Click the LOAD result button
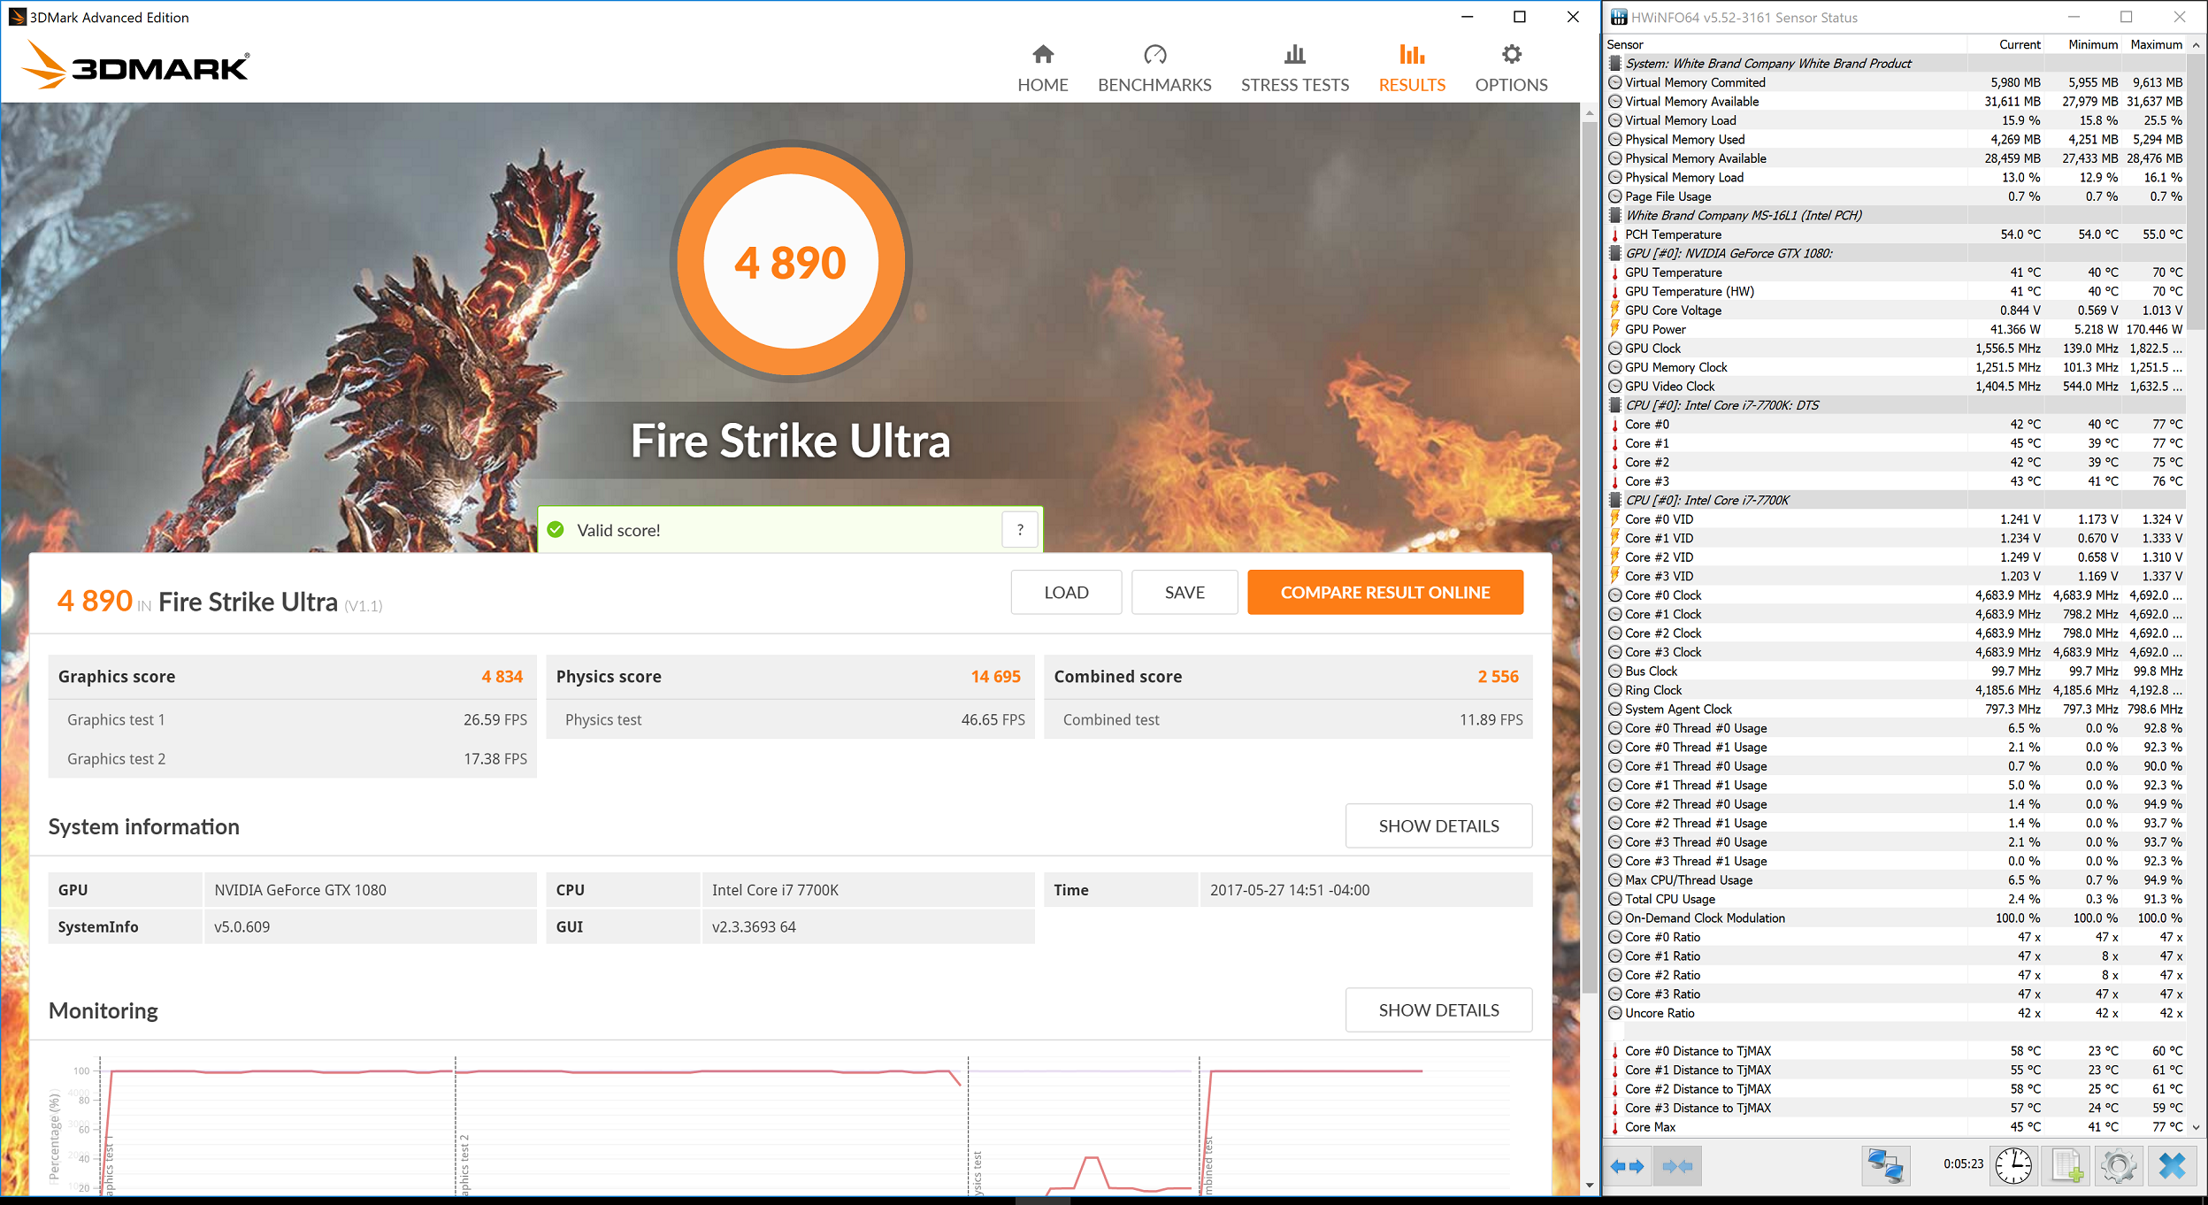Viewport: 2208px width, 1205px height. coord(1066,593)
